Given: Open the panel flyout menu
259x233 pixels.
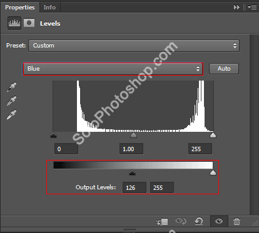Looking at the screenshot, I should point(252,7).
